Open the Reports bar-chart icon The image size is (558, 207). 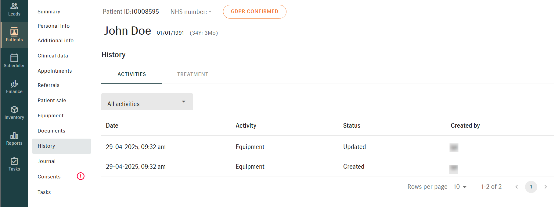point(14,136)
